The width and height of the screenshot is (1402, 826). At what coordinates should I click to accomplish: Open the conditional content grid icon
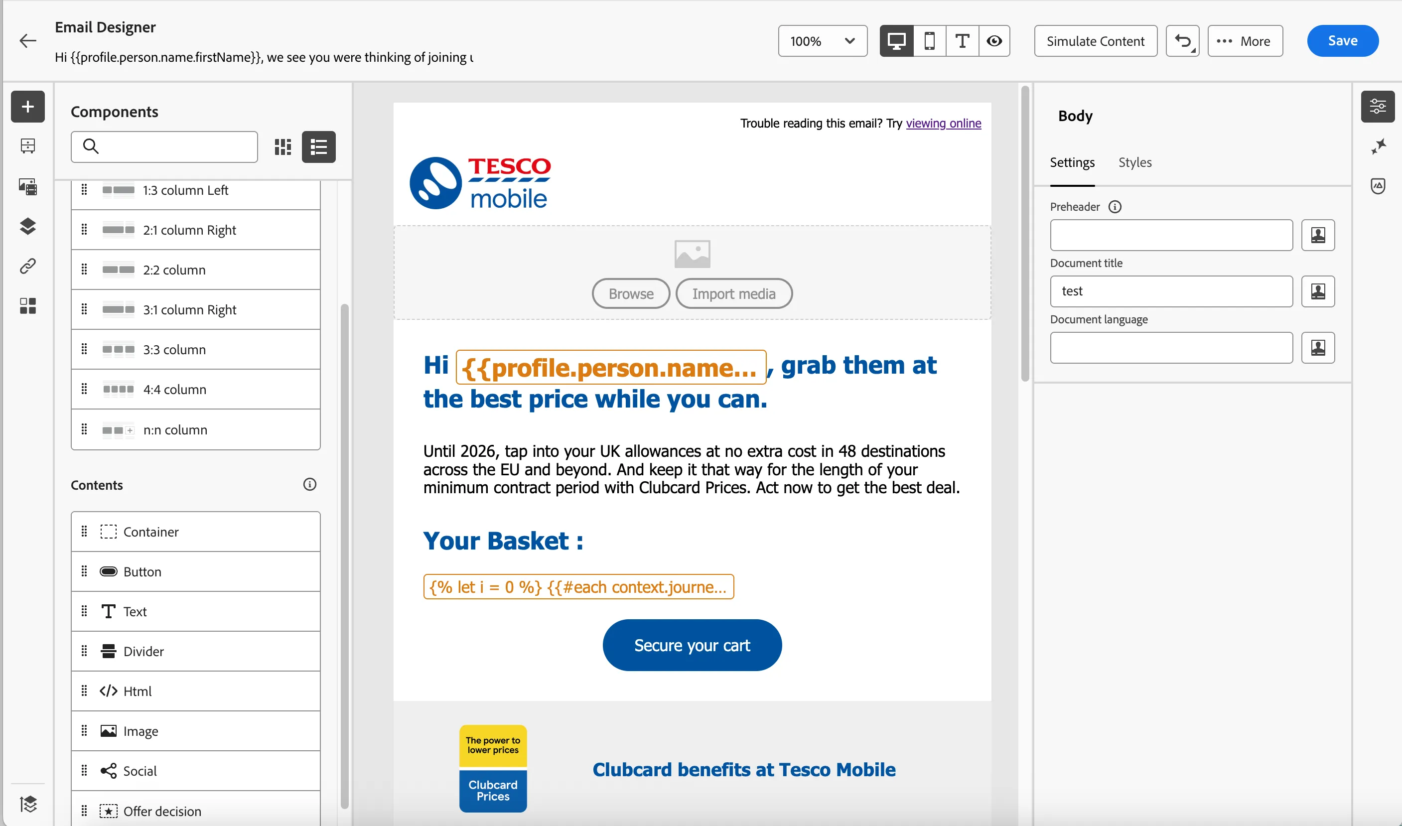28,305
